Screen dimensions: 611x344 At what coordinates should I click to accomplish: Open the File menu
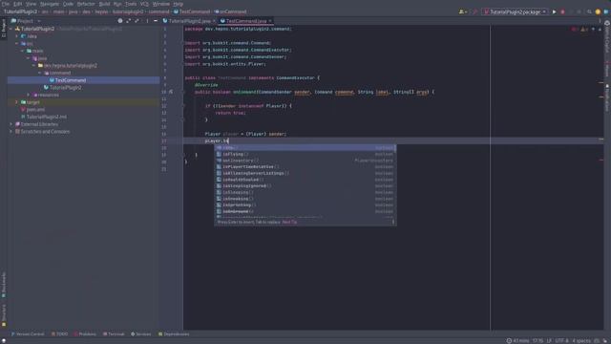coord(5,4)
